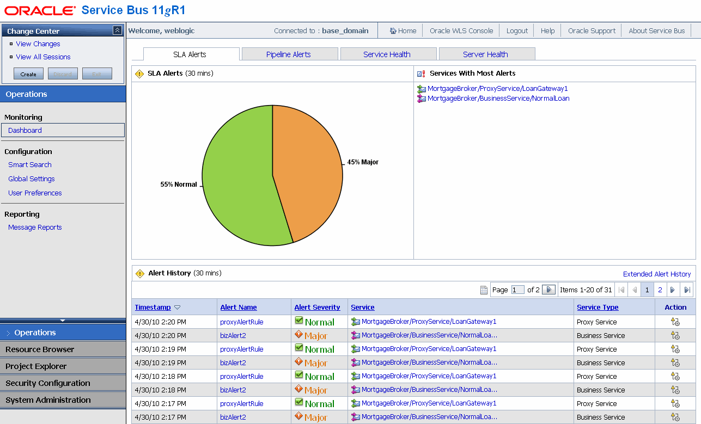Sort the table by Alert Severity

click(x=317, y=308)
